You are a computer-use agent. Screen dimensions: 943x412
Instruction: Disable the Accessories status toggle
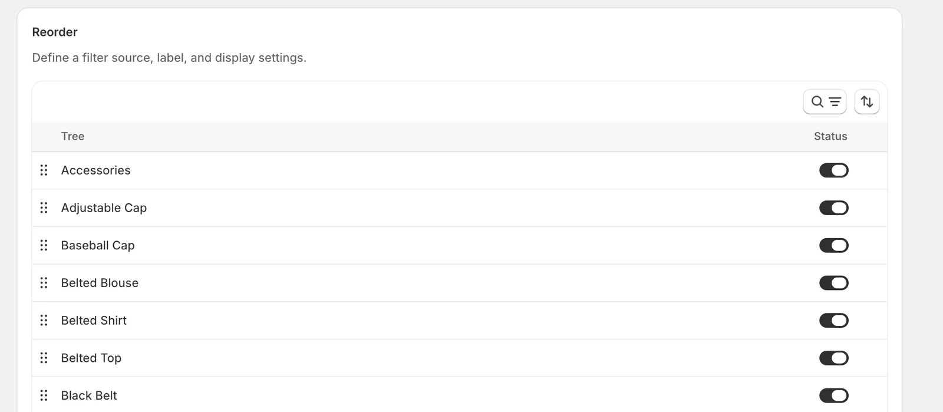click(833, 170)
